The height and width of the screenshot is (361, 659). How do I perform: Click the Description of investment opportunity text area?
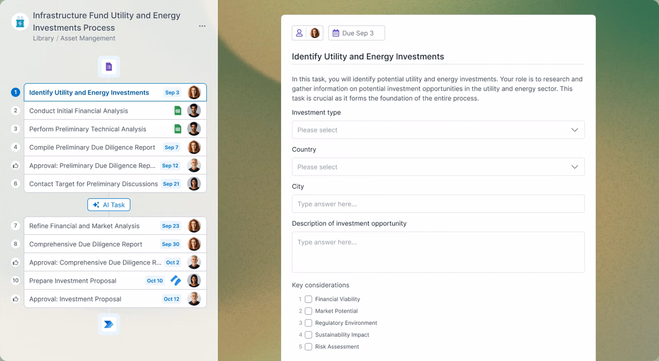pyautogui.click(x=438, y=252)
